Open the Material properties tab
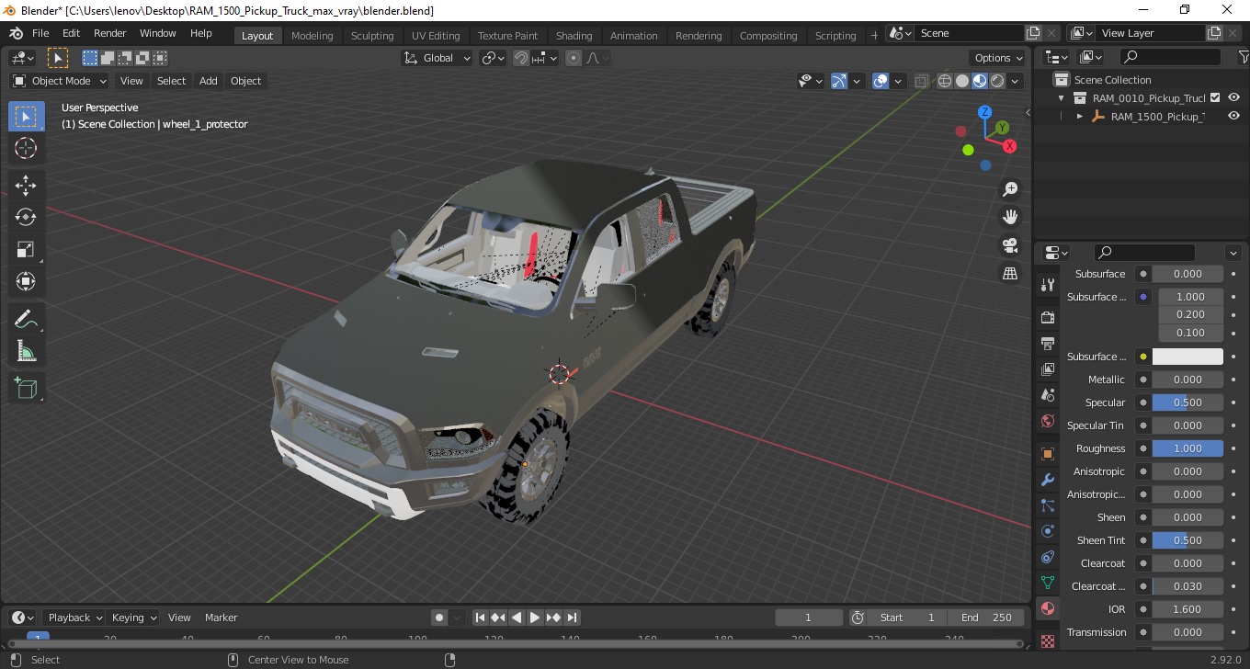 [x=1048, y=608]
